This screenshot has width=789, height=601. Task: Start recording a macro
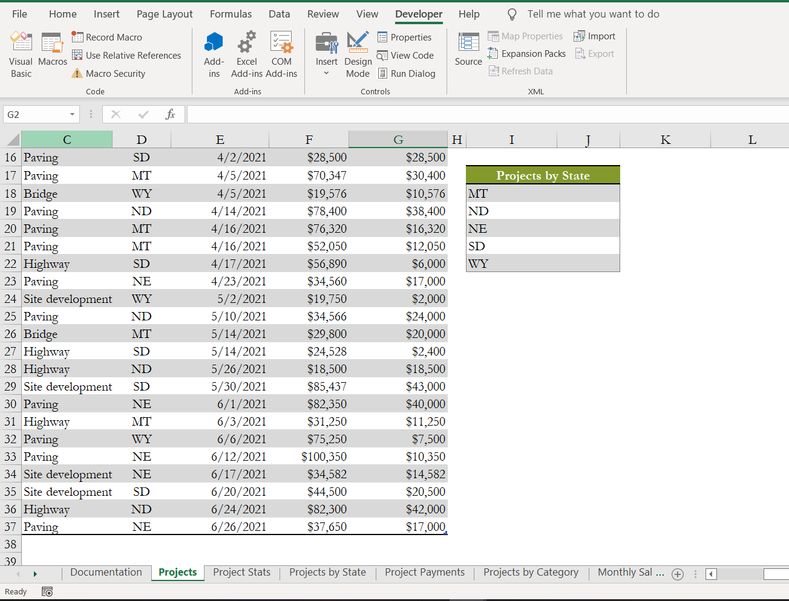[107, 37]
